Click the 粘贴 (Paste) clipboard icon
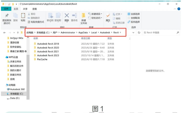Screen dimensions: 185x113 click(x=23, y=16)
